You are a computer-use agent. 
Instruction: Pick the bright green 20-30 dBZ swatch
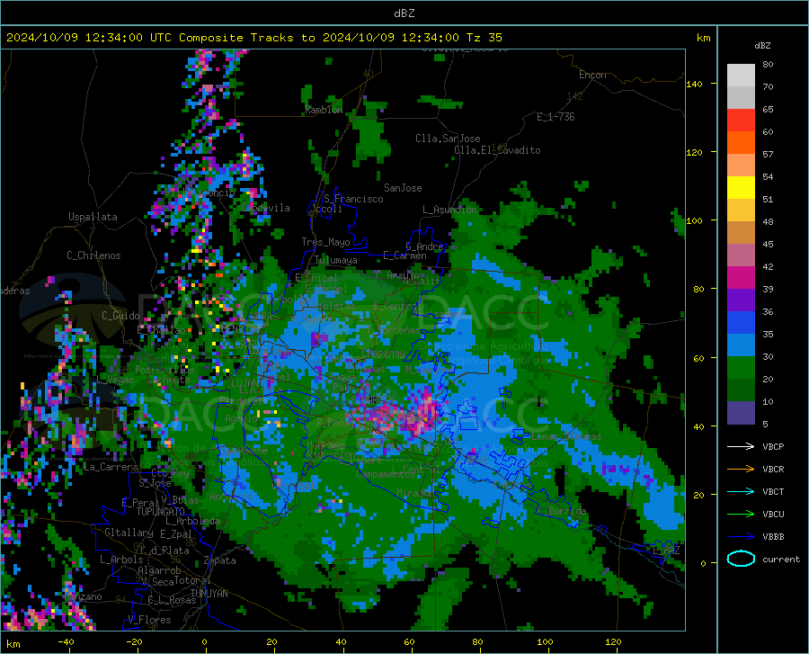741,368
